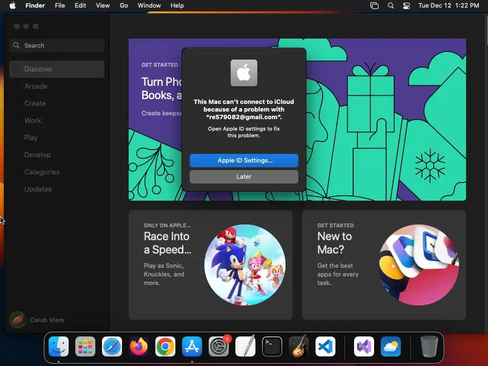
Task: Click the Calub Viem account name
Action: click(47, 320)
